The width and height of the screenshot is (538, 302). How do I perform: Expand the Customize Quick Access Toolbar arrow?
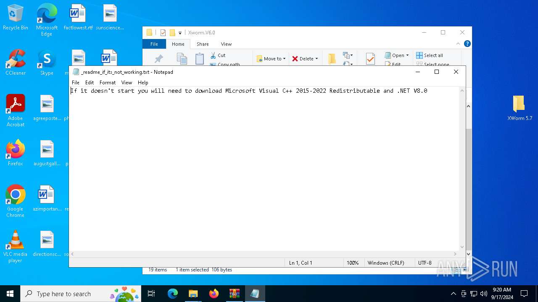point(180,33)
